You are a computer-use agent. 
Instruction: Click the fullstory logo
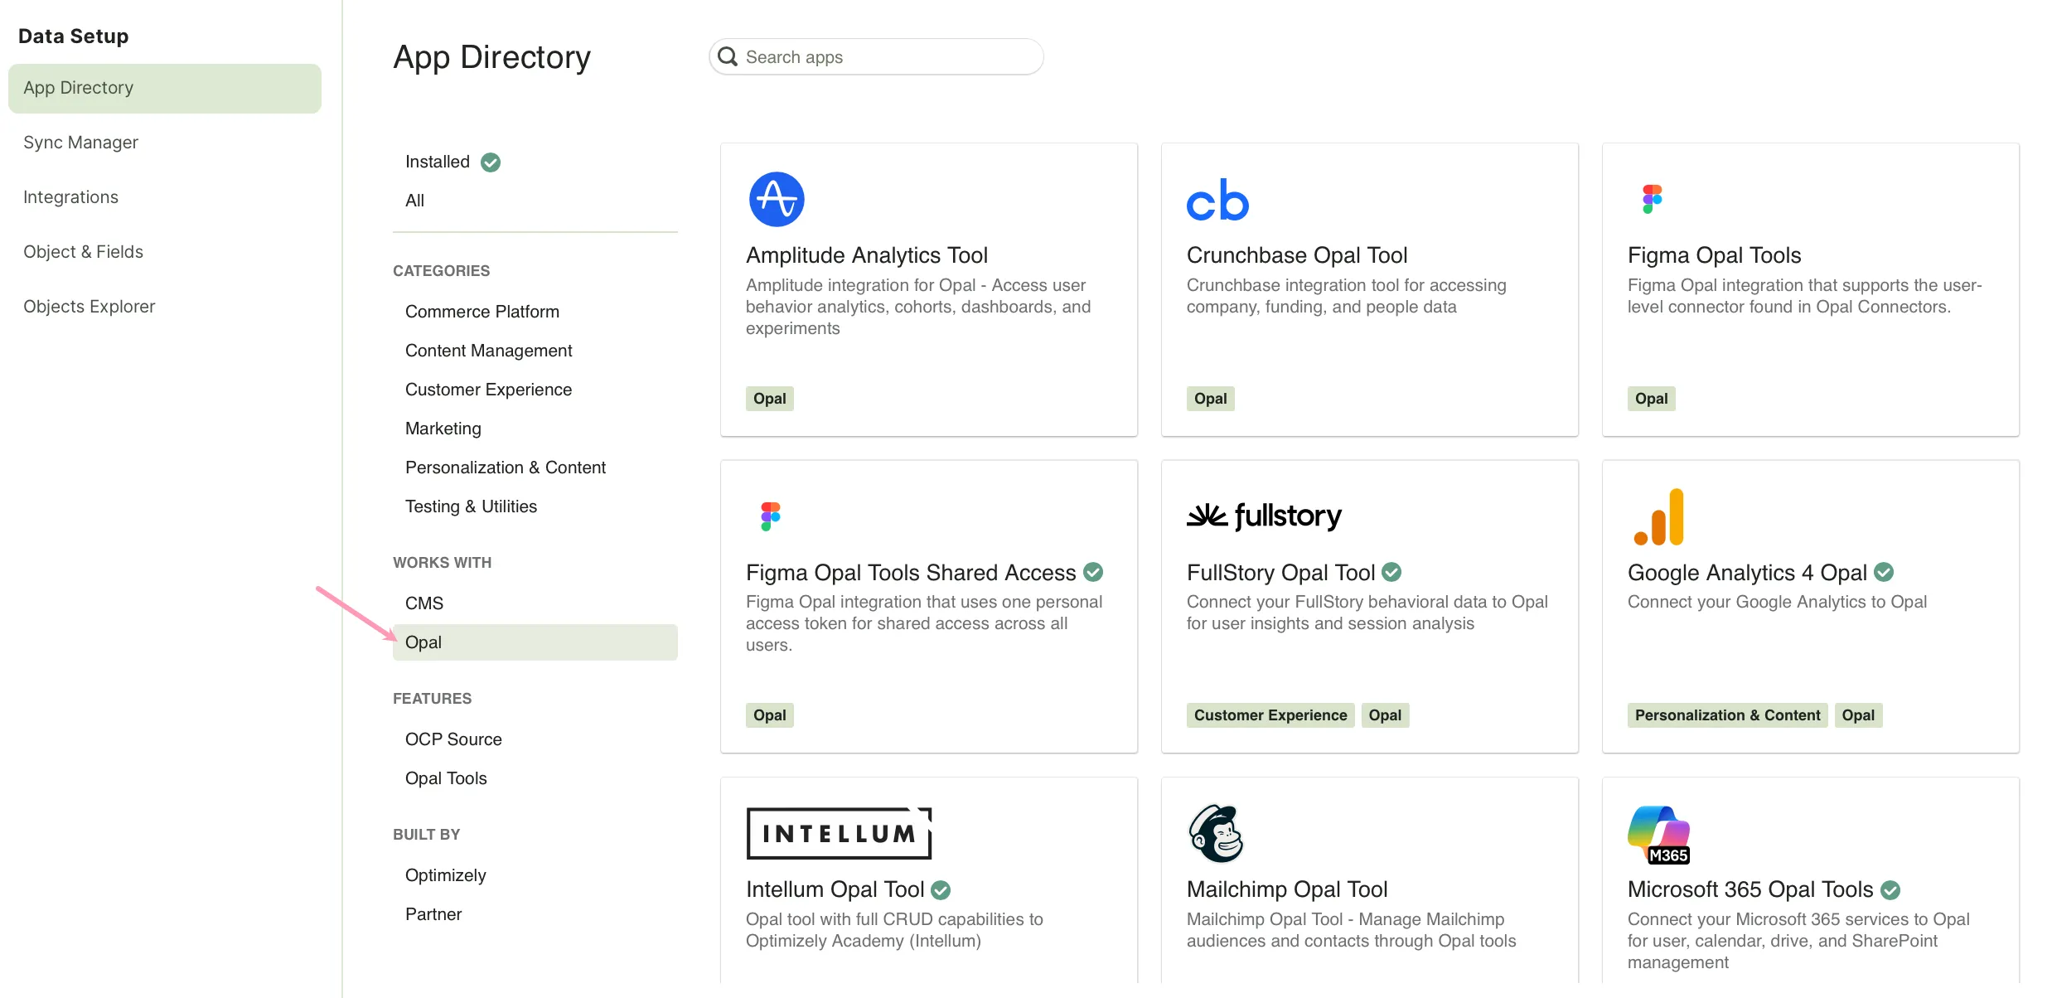[1264, 516]
